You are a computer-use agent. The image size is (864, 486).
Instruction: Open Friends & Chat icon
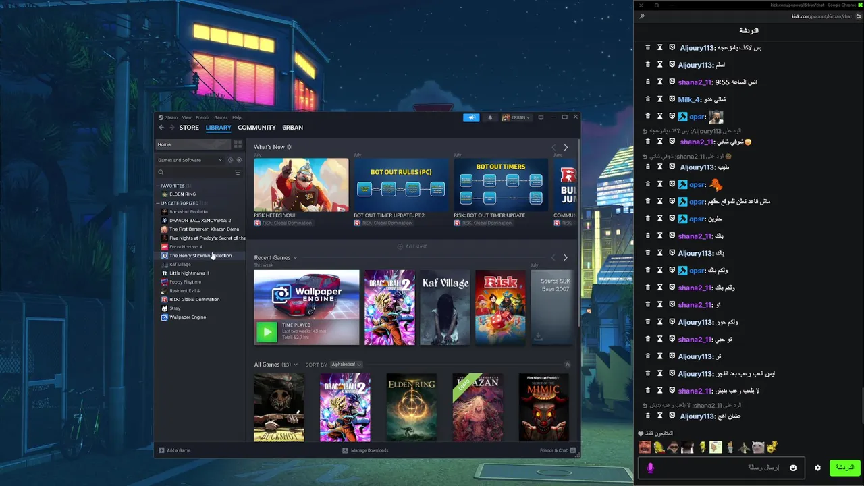[x=573, y=450]
